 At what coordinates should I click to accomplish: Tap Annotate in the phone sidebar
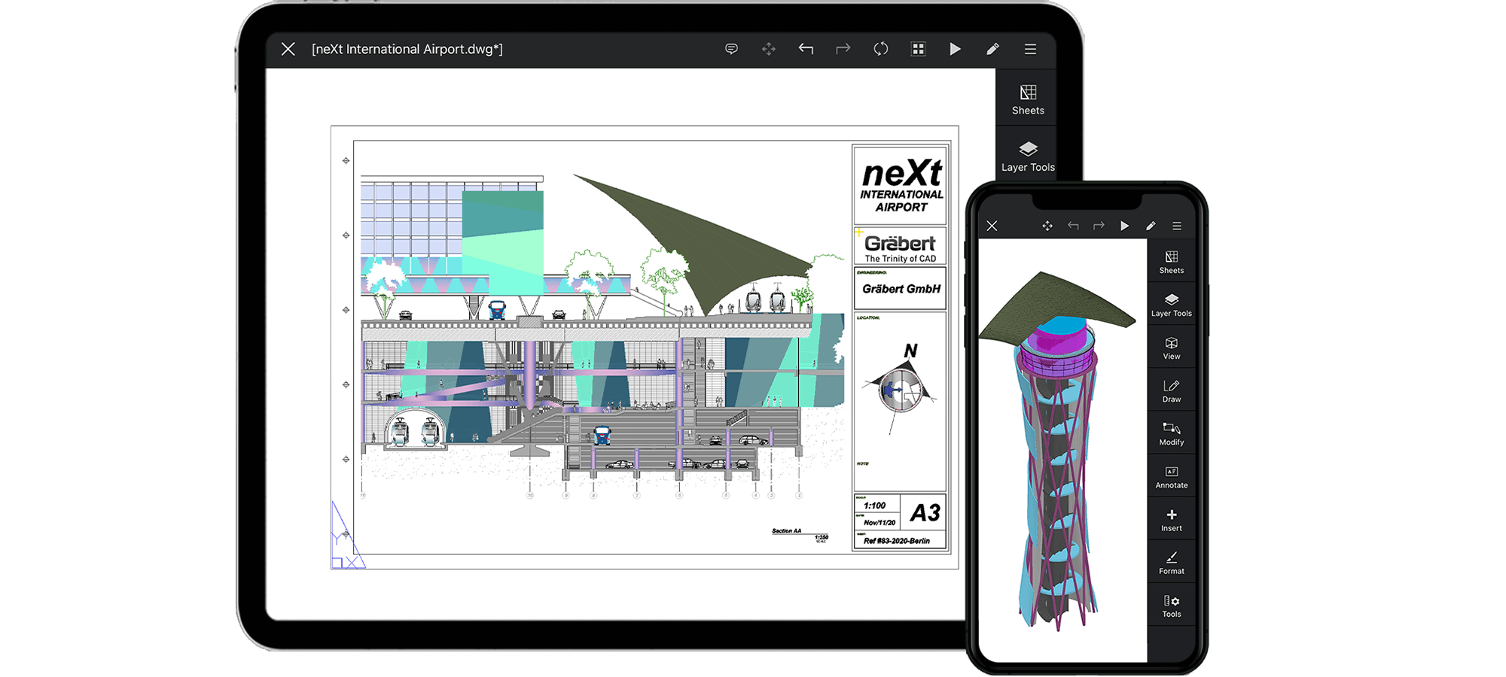pos(1171,477)
